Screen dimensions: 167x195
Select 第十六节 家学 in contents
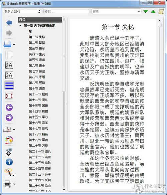coord(38,123)
